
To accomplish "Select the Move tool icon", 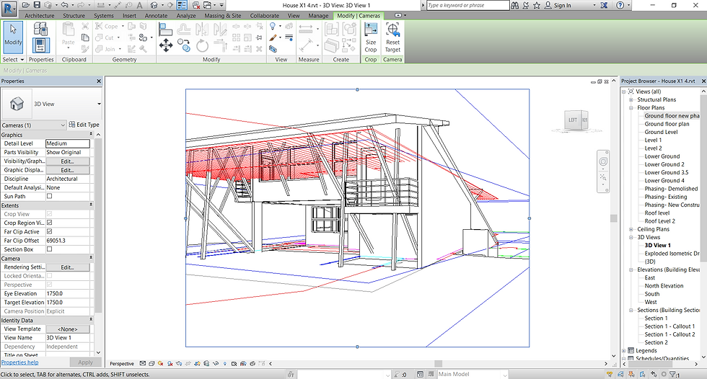I will tap(165, 45).
